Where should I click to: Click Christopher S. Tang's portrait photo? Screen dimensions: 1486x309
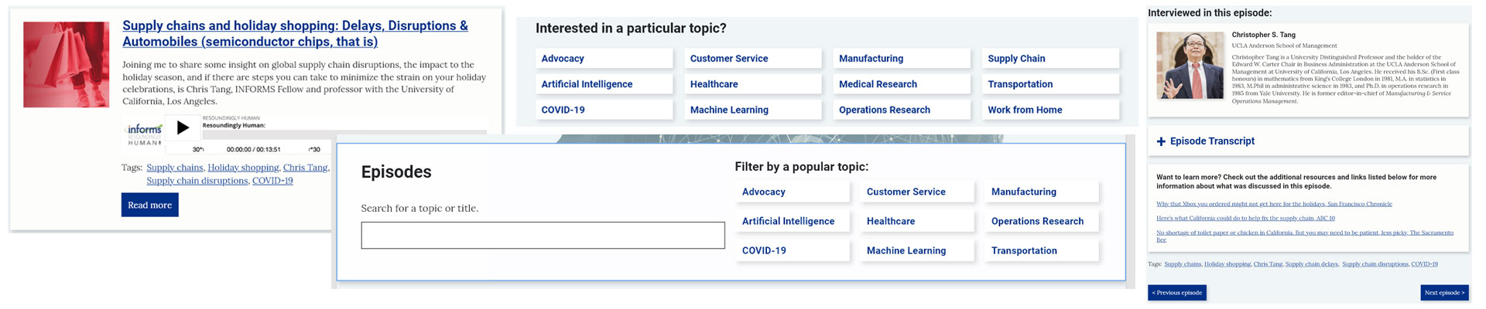tap(1190, 66)
